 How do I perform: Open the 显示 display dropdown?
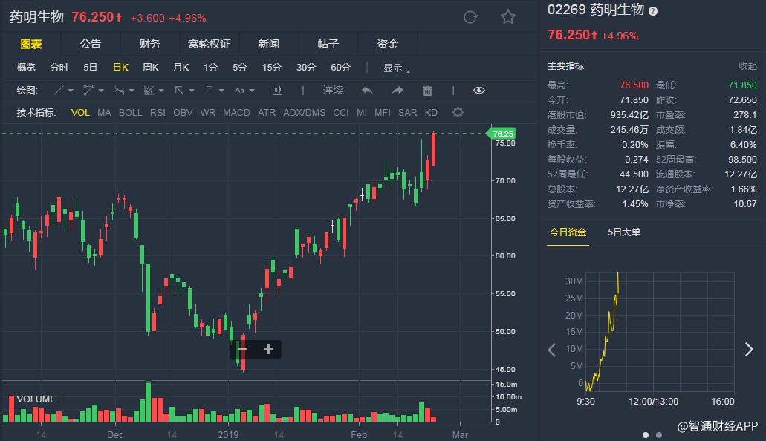[x=396, y=68]
